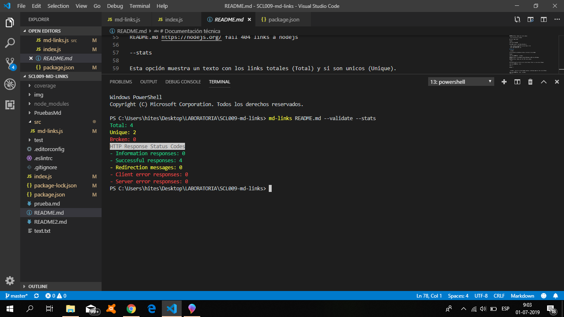Kill the terminal with trash icon

pyautogui.click(x=531, y=82)
